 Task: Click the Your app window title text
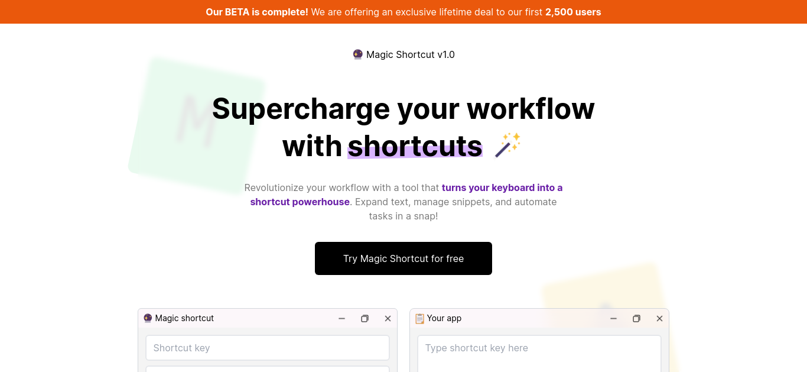click(x=444, y=318)
